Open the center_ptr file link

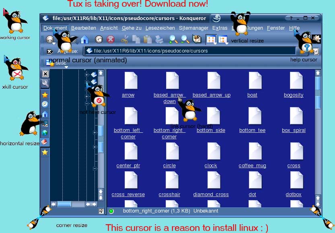pyautogui.click(x=128, y=166)
